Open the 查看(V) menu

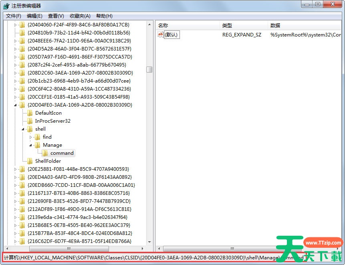pyautogui.click(x=56, y=16)
